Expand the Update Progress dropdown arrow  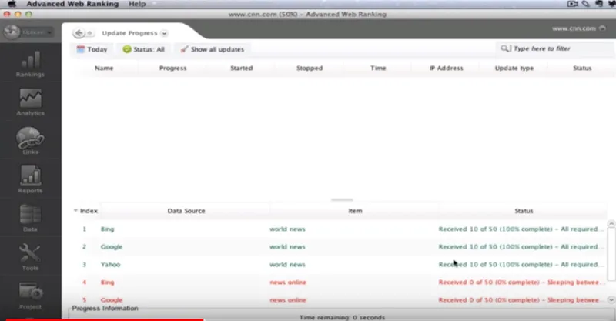tap(164, 33)
